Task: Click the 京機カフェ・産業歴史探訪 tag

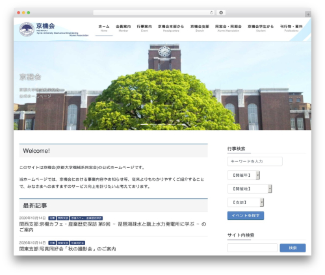Action: [86, 218]
